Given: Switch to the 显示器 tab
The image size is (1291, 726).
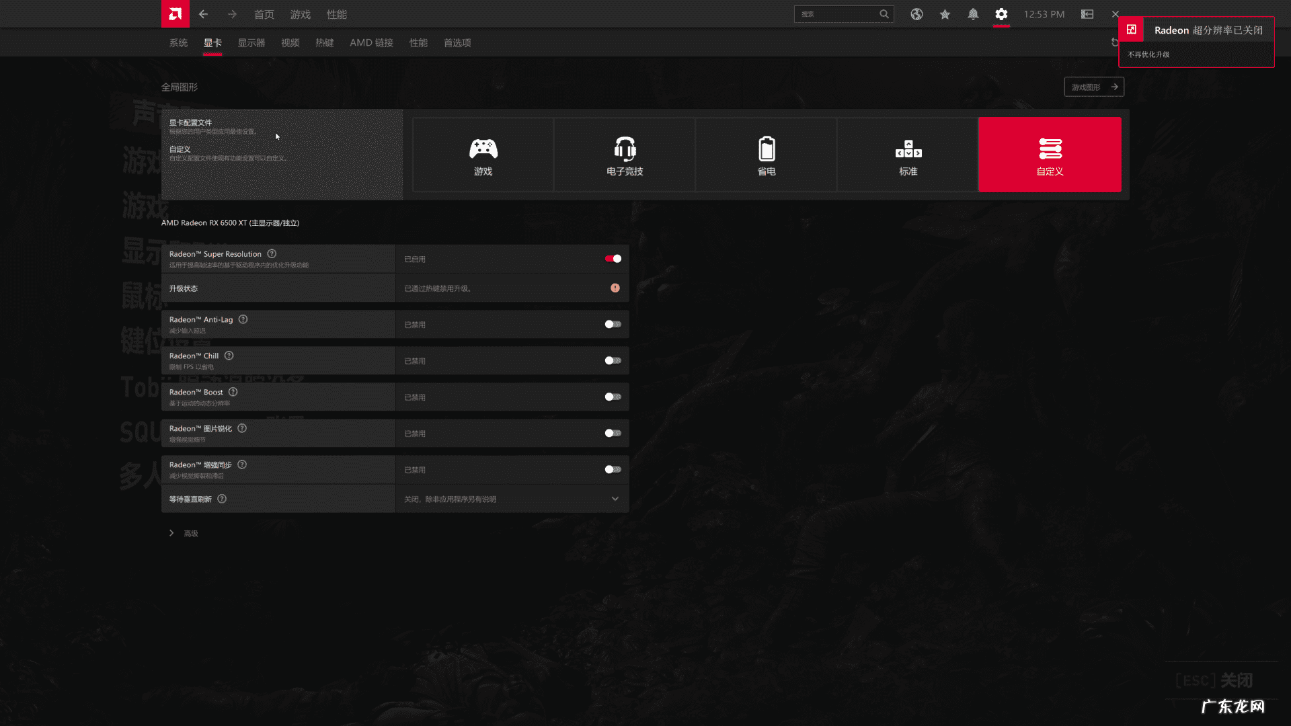Looking at the screenshot, I should click(x=251, y=43).
